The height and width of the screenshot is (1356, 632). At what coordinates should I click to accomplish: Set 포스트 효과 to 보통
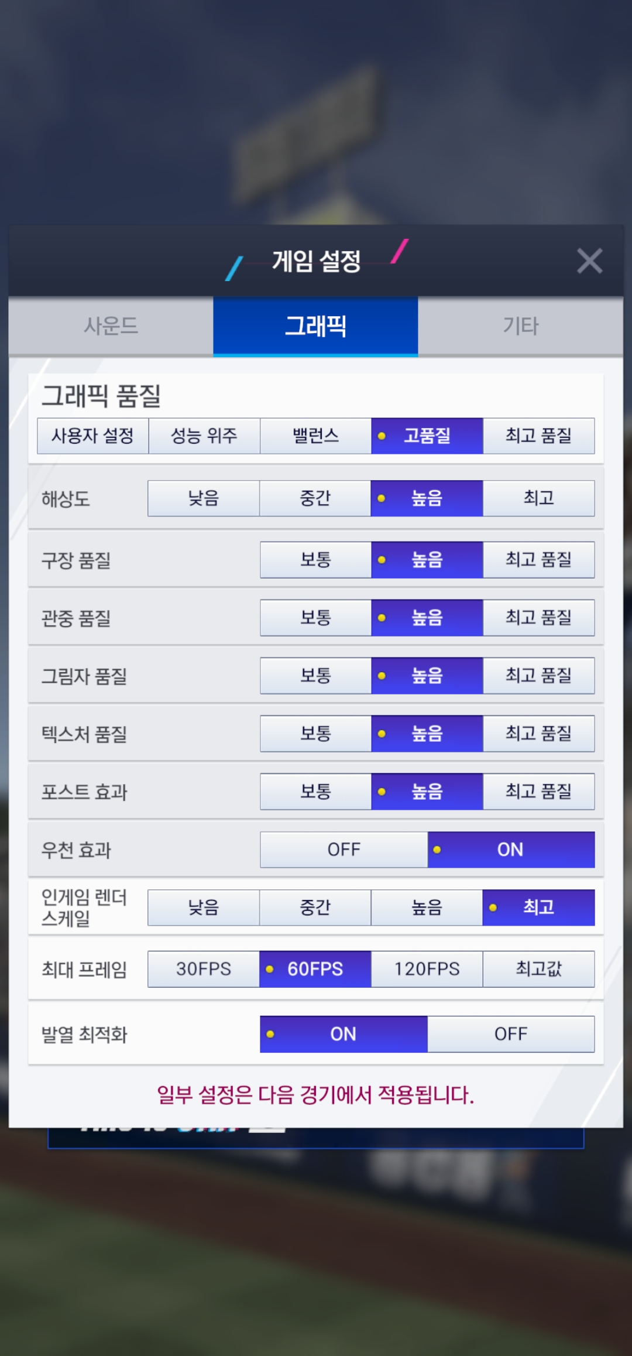pos(315,792)
